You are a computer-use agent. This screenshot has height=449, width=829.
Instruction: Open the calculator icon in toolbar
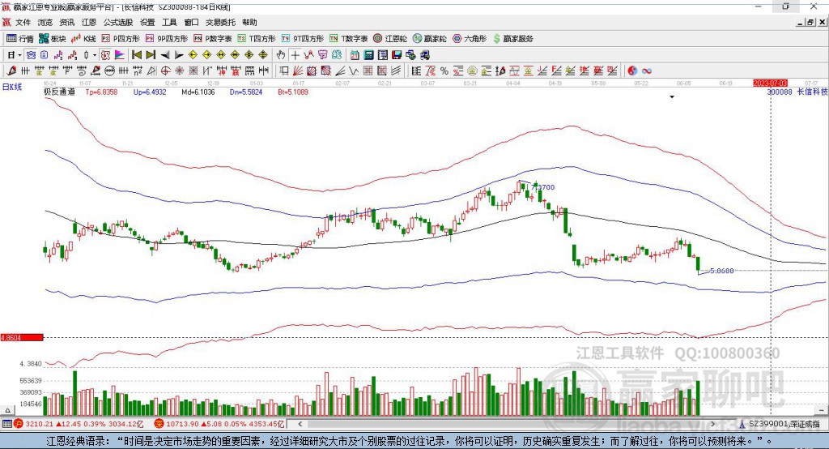pos(368,55)
